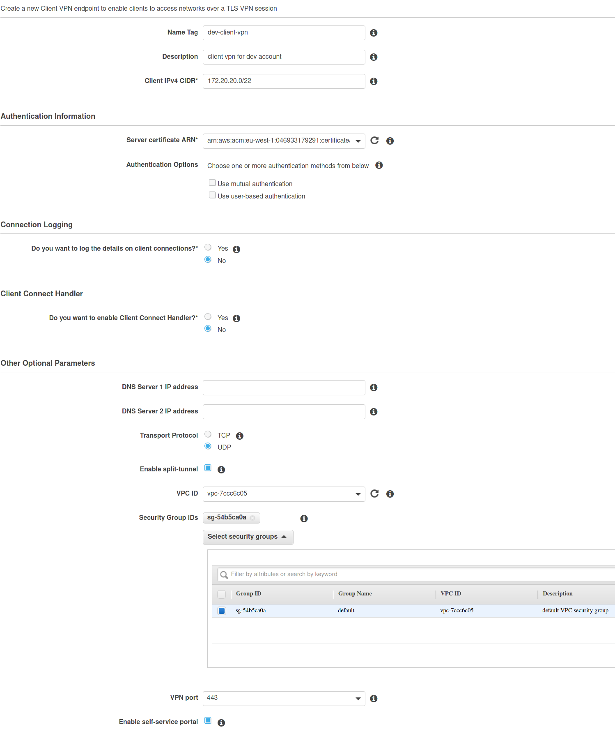615x736 pixels.
Task: Click info icon next to Authentication Options
Action: point(379,165)
